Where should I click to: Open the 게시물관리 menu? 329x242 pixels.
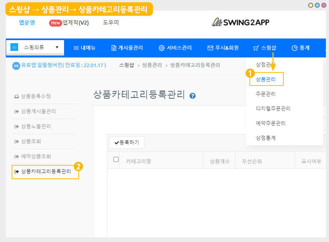click(x=127, y=48)
